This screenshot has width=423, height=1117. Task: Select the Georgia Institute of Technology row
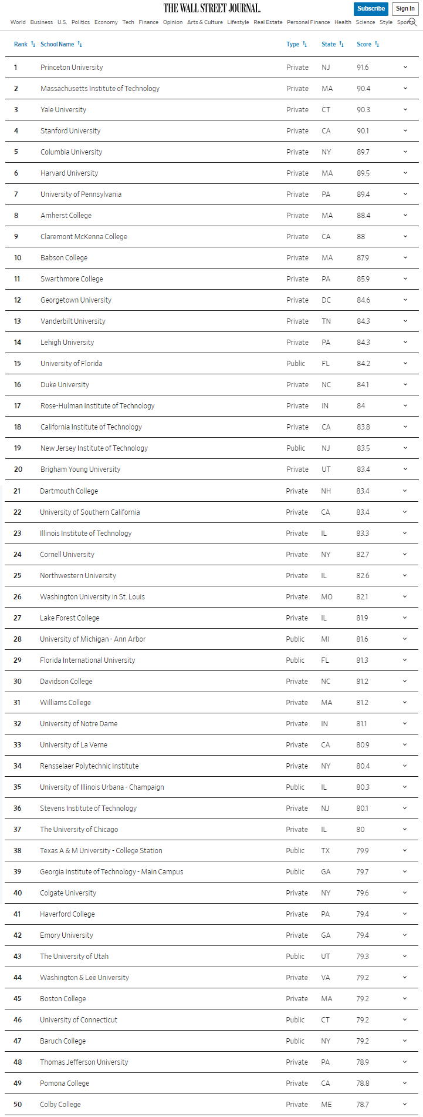point(111,872)
